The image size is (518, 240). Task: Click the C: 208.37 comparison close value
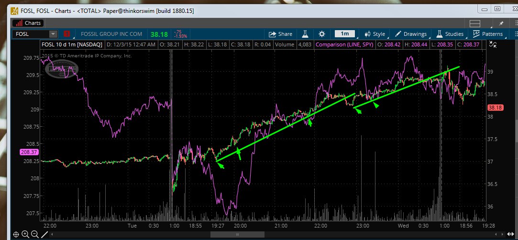(x=467, y=44)
